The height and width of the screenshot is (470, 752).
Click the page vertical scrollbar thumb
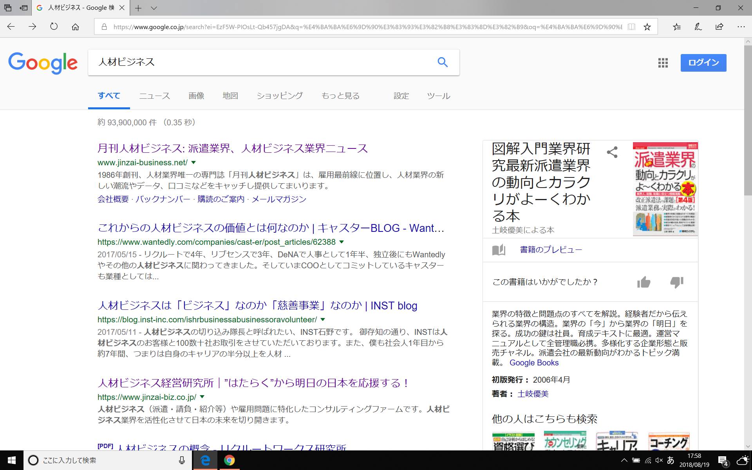(748, 120)
